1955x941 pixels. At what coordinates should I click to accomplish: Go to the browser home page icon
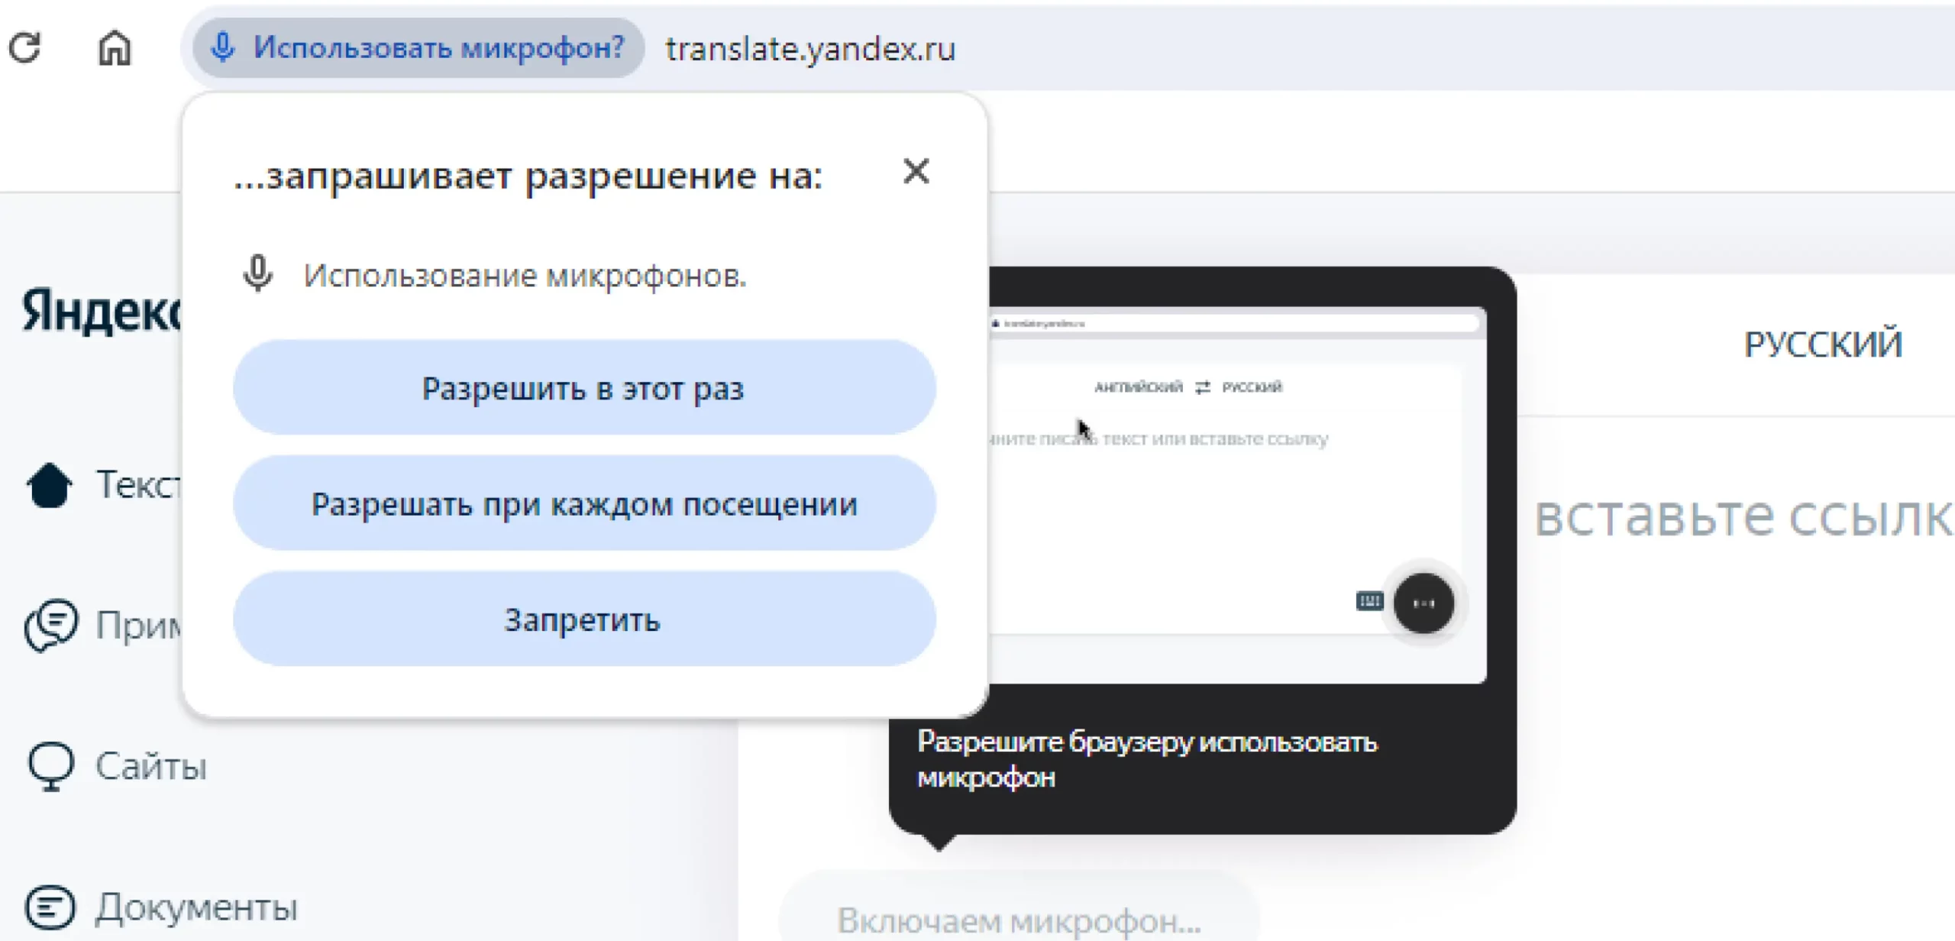(x=115, y=47)
